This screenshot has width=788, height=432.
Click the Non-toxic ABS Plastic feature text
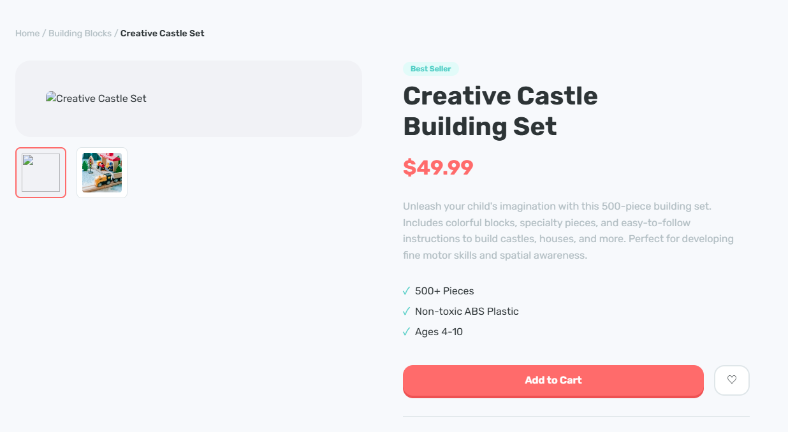pos(467,312)
